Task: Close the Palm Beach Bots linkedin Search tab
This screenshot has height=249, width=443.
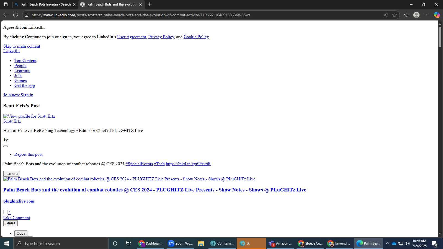Action: click(74, 4)
